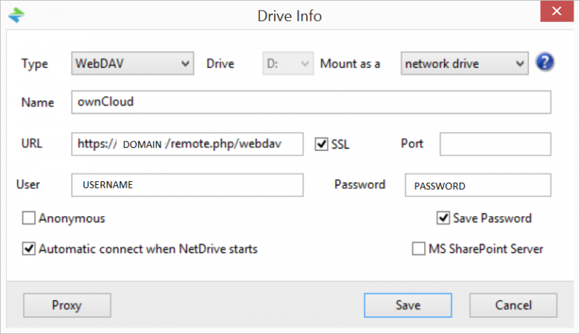The height and width of the screenshot is (334, 580).
Task: Click into the URL input field
Action: (188, 144)
